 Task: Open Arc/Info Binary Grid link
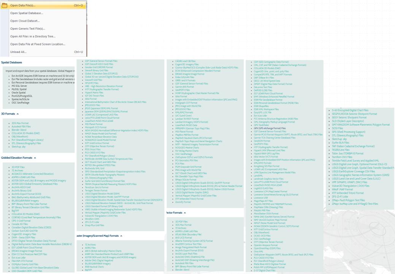[x=21, y=191]
